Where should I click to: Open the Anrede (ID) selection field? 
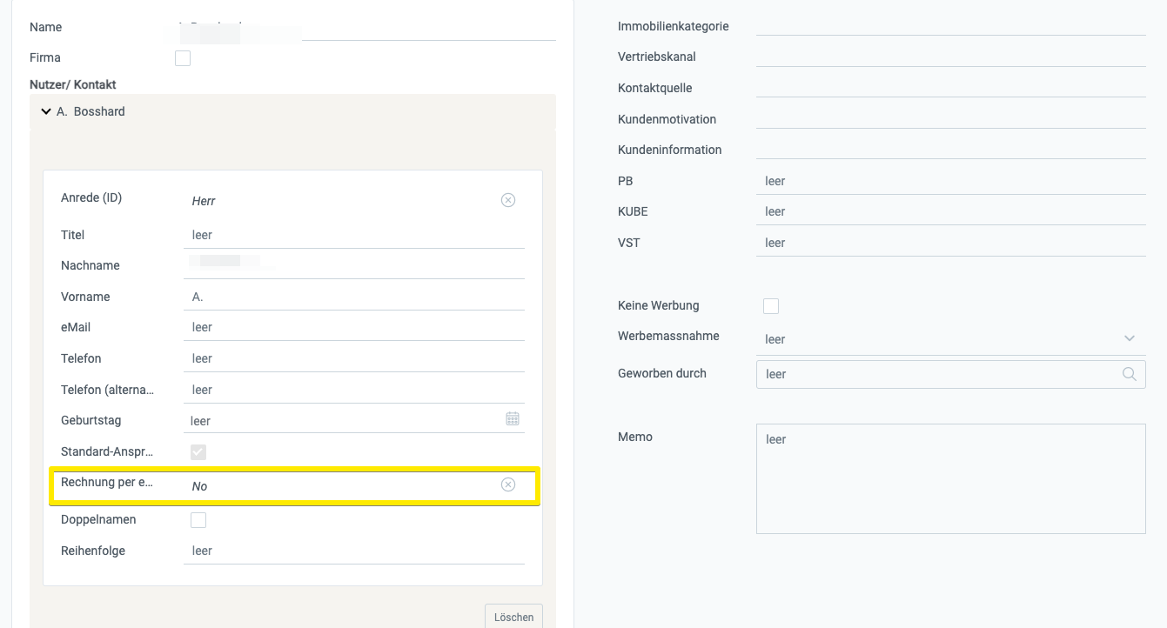point(354,201)
